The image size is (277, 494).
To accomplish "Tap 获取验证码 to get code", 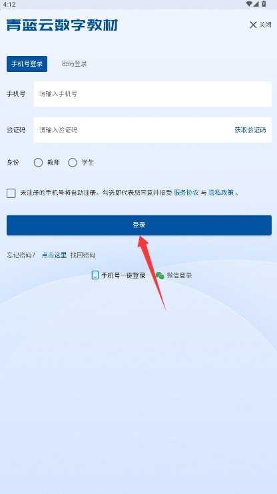I will pos(250,130).
